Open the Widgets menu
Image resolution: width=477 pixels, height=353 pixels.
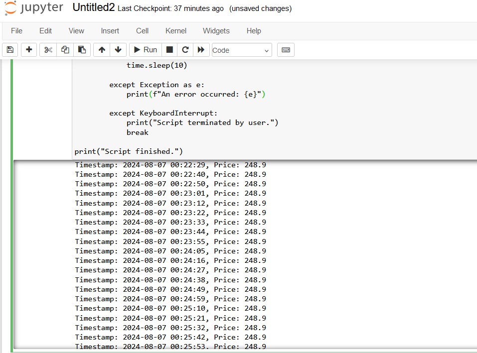[216, 31]
